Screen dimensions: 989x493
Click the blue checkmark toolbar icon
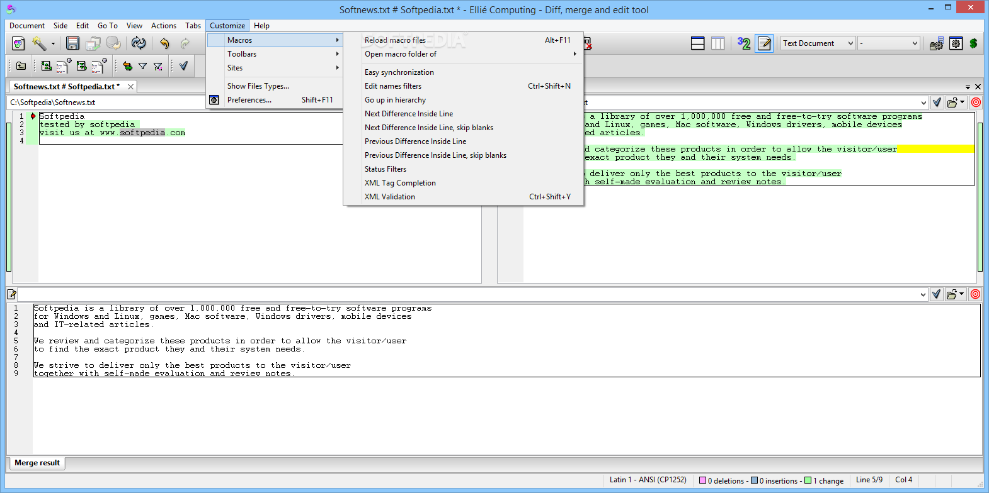click(x=183, y=65)
